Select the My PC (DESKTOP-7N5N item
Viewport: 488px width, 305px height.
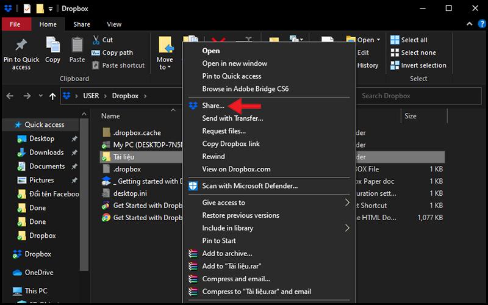pyautogui.click(x=143, y=145)
